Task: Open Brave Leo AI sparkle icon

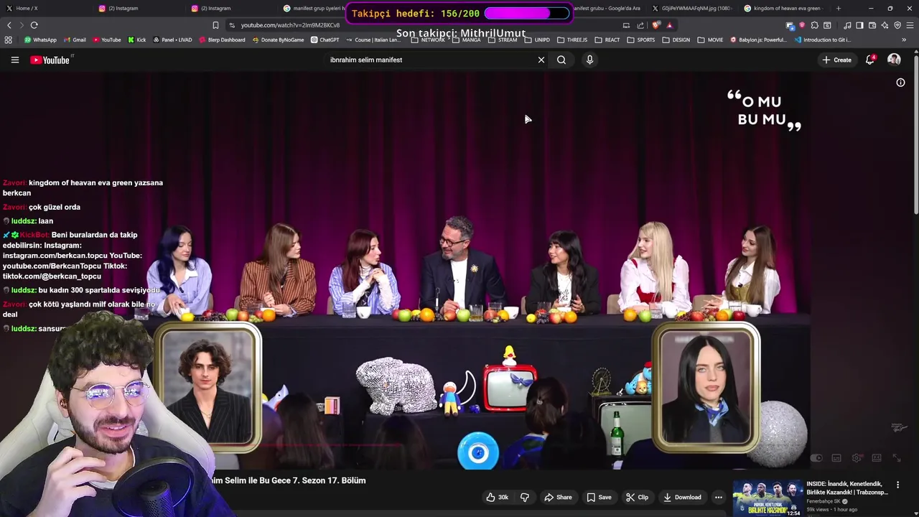Action: pyautogui.click(x=885, y=25)
